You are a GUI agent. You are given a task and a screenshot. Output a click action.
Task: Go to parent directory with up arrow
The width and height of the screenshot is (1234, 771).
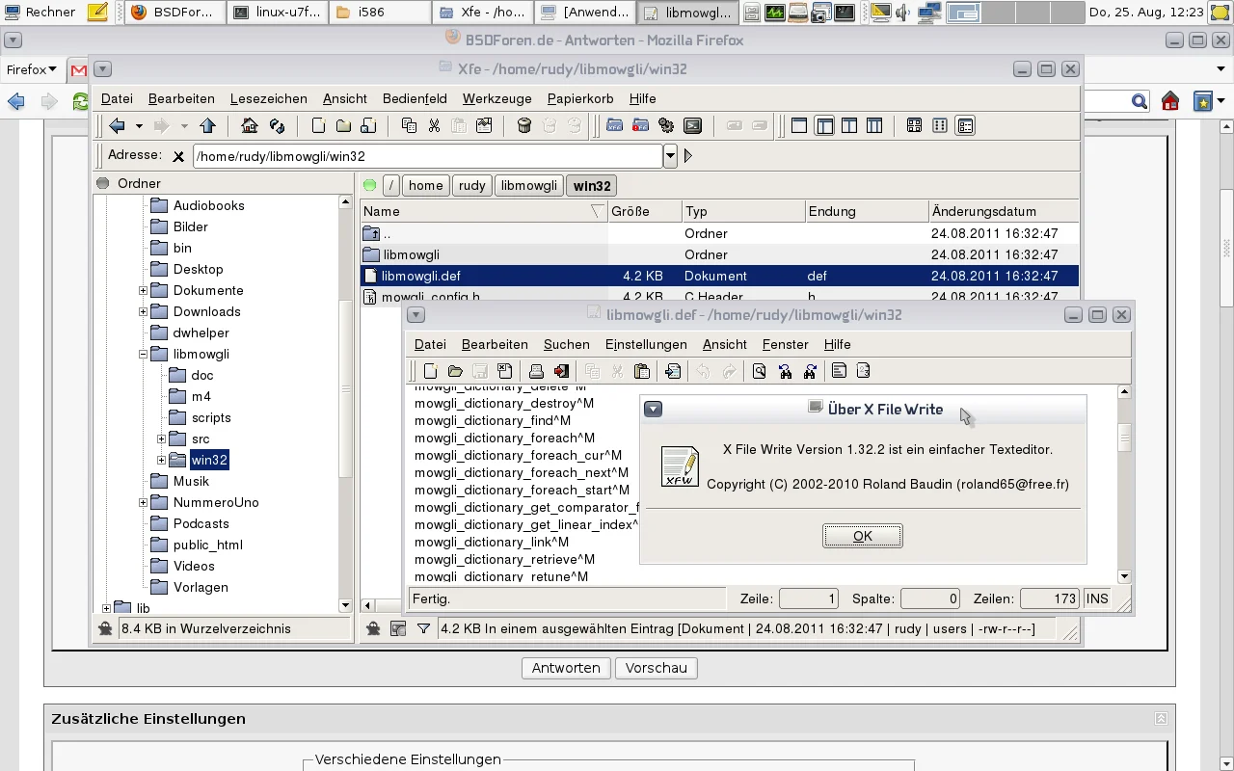207,125
